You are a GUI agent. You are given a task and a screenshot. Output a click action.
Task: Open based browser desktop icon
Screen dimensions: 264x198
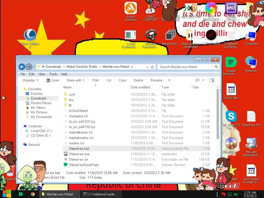click(231, 66)
